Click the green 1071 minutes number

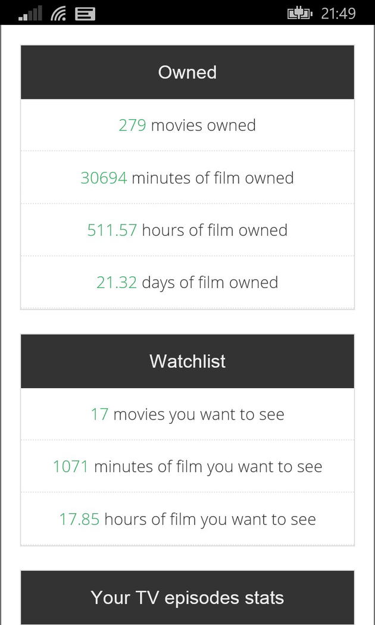tap(70, 466)
